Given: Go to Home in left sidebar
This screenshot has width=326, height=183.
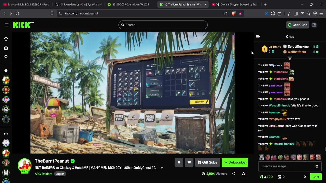Looking at the screenshot, I should (6, 39).
